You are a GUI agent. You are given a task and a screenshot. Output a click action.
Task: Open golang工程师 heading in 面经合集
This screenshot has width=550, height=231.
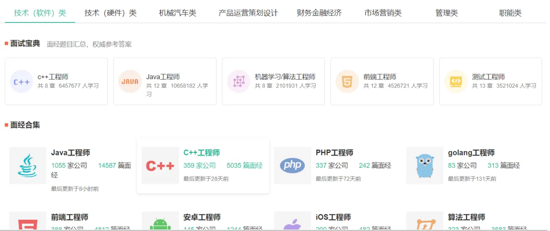tap(471, 153)
